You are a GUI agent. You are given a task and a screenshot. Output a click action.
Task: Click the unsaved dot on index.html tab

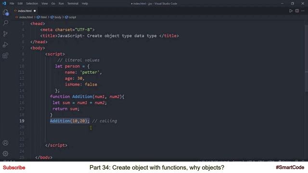coord(35,11)
